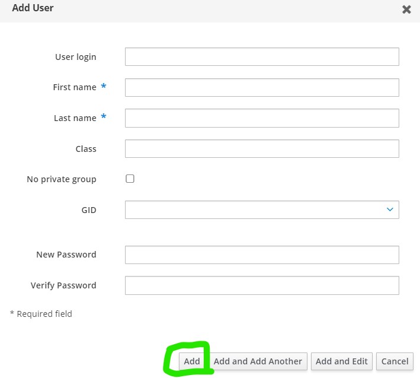
Task: Click the Required field footnote text
Action: tap(41, 313)
